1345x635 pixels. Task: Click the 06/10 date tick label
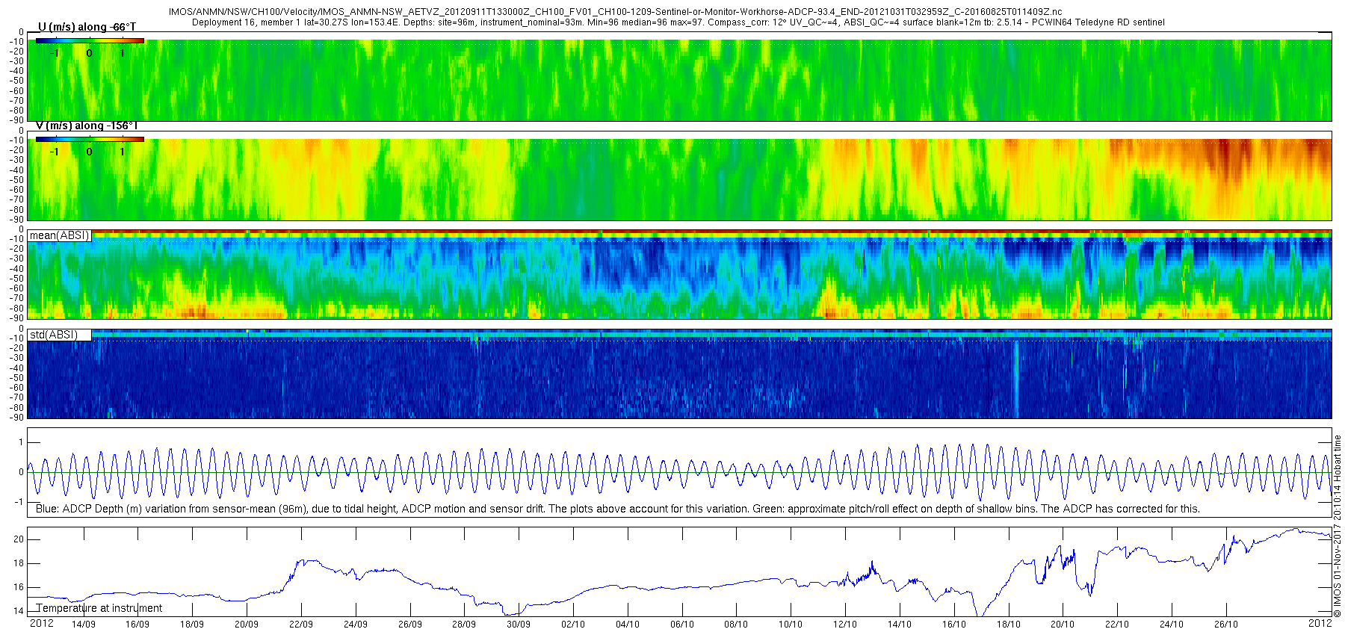coord(682,625)
